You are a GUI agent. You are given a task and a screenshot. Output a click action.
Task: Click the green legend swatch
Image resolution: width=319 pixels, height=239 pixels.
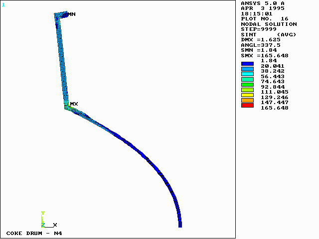[247, 85]
